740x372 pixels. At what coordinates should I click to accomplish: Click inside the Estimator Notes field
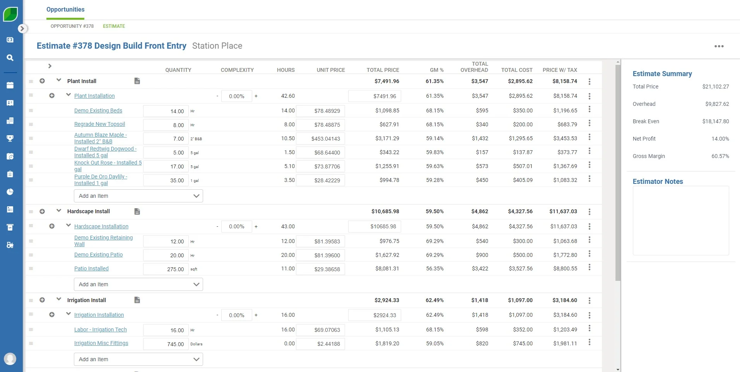tap(680, 220)
